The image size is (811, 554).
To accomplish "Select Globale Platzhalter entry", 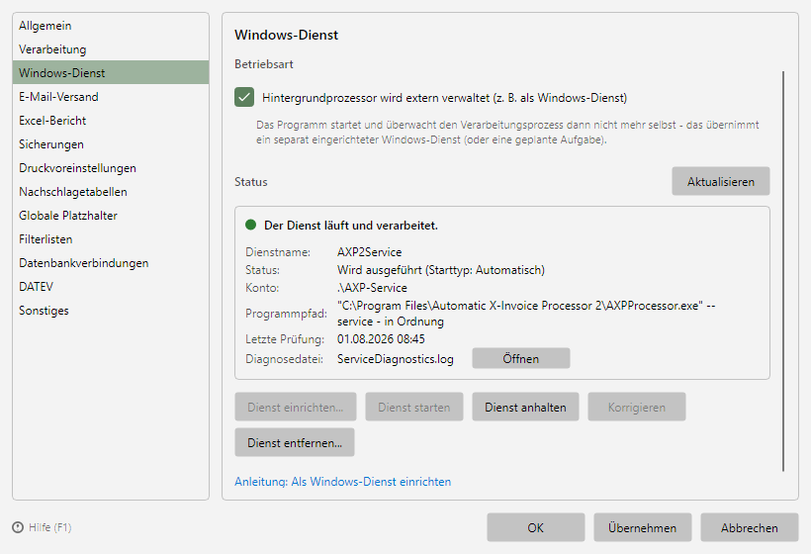I will (x=111, y=216).
